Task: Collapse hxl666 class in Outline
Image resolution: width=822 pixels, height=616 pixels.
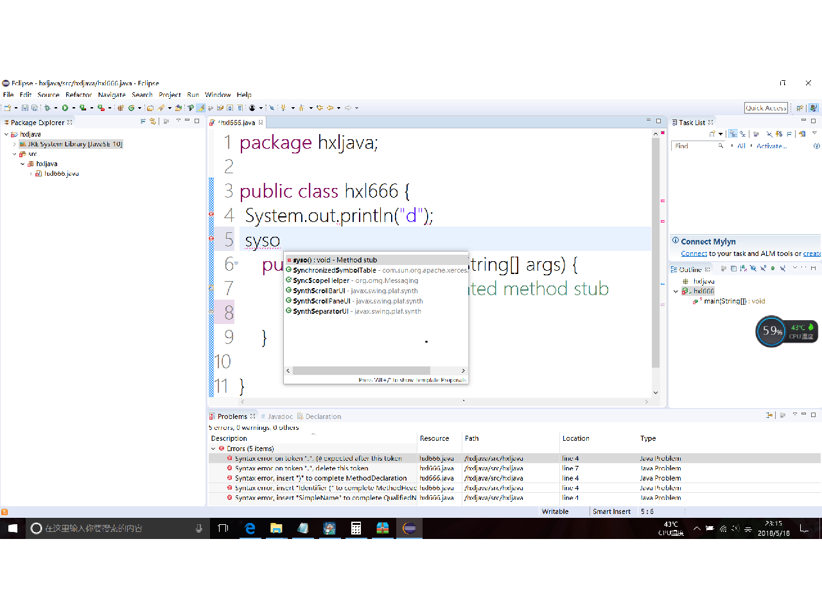Action: click(x=676, y=291)
